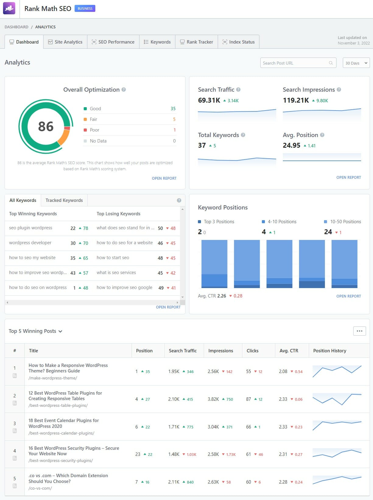Click the Site Analytics chart icon
The height and width of the screenshot is (500, 373).
click(x=50, y=42)
